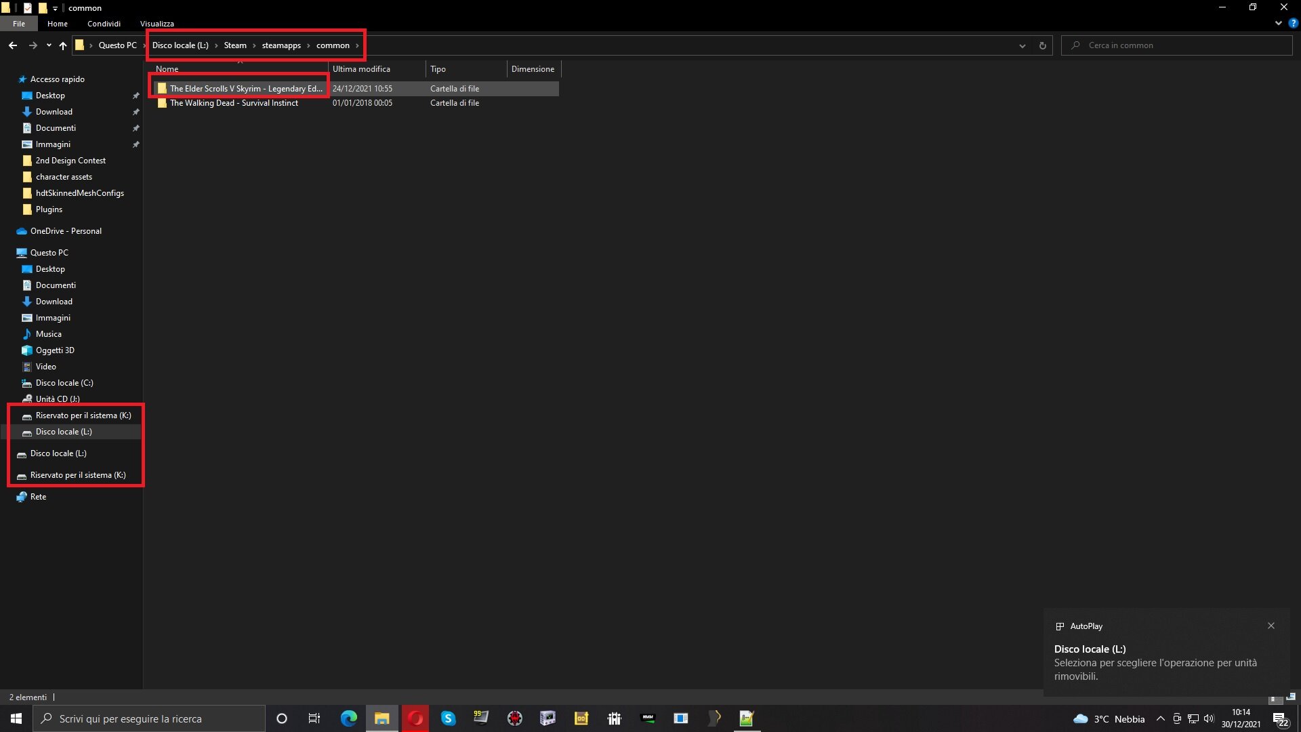
Task: Open the Skyrim Legendary Edition folder icon
Action: [162, 89]
